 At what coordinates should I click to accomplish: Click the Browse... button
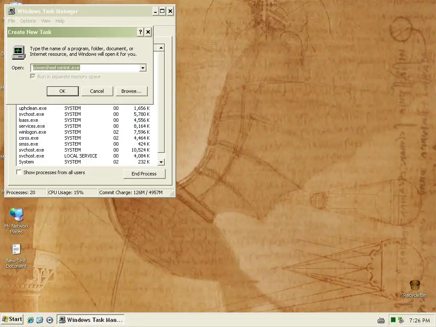point(132,91)
